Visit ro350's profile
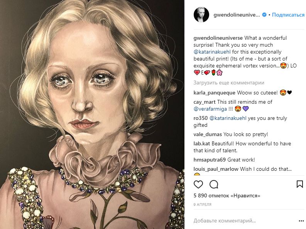This screenshot has width=306, height=229. 200,118
